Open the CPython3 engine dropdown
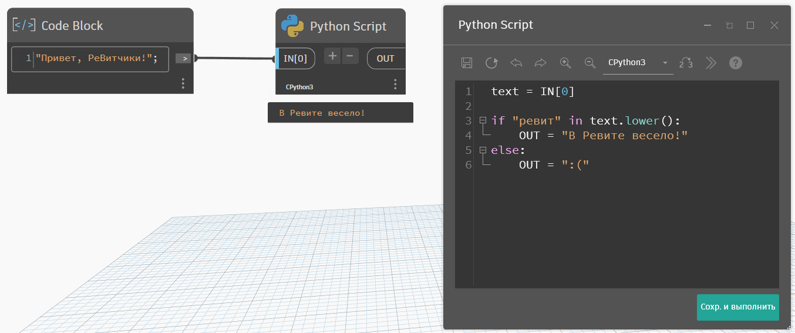Viewport: 795px width, 333px height. pos(638,62)
